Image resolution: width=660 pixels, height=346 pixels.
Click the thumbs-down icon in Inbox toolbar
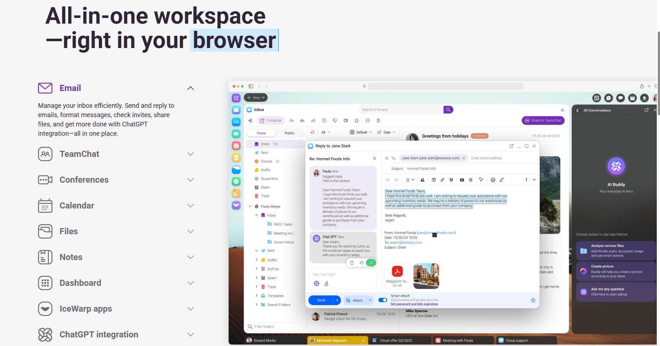335,121
